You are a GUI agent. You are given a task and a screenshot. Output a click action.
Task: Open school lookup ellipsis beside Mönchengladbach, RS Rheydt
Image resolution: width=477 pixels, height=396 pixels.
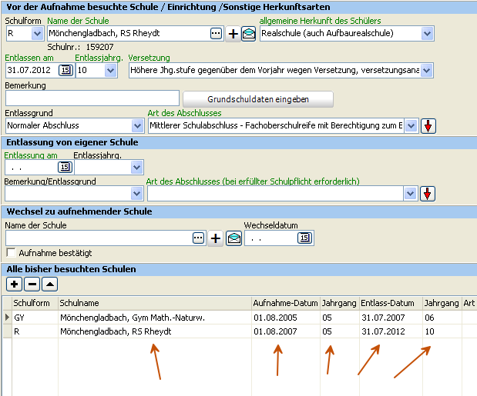click(x=216, y=33)
